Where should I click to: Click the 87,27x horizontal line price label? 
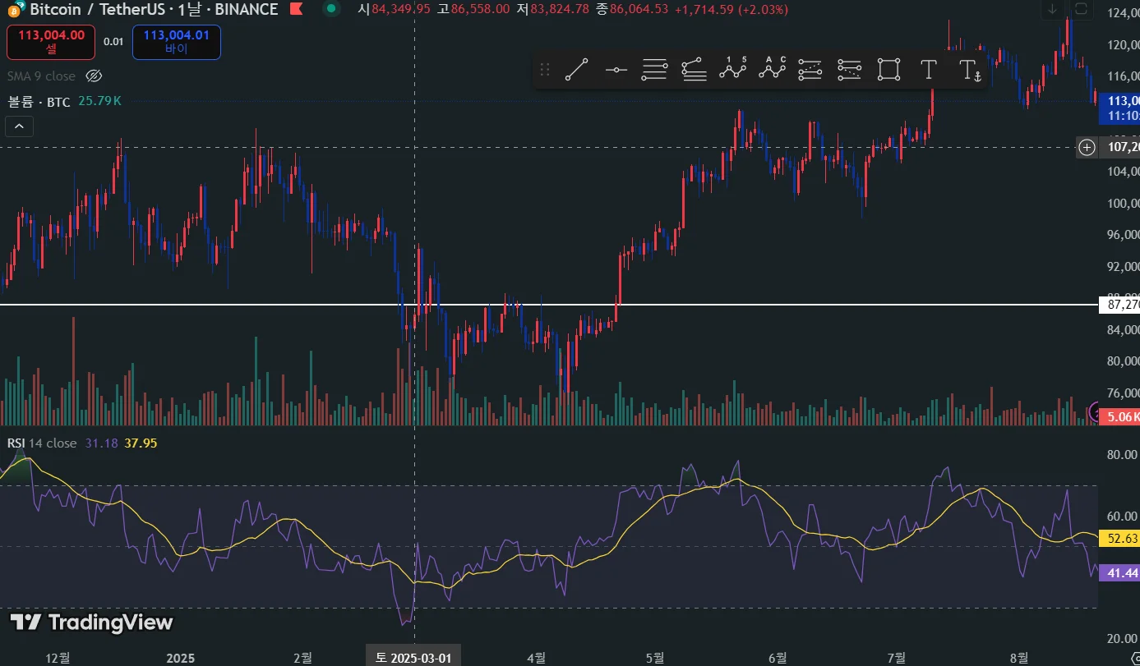[x=1119, y=305]
